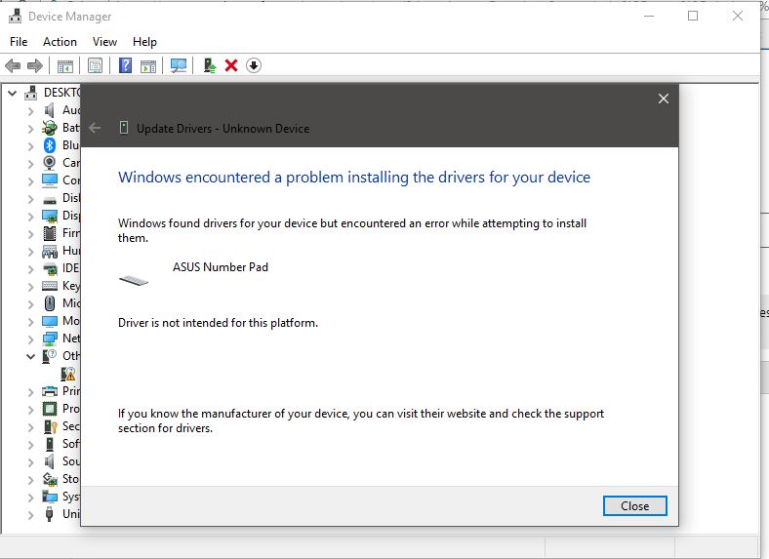Click Scan for hardware changes monitor icon
Viewport: 769px width, 559px height.
(x=179, y=65)
